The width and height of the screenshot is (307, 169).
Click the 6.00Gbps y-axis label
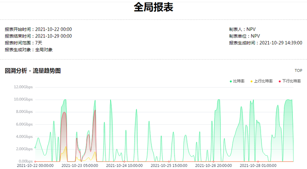[x=24, y=124]
